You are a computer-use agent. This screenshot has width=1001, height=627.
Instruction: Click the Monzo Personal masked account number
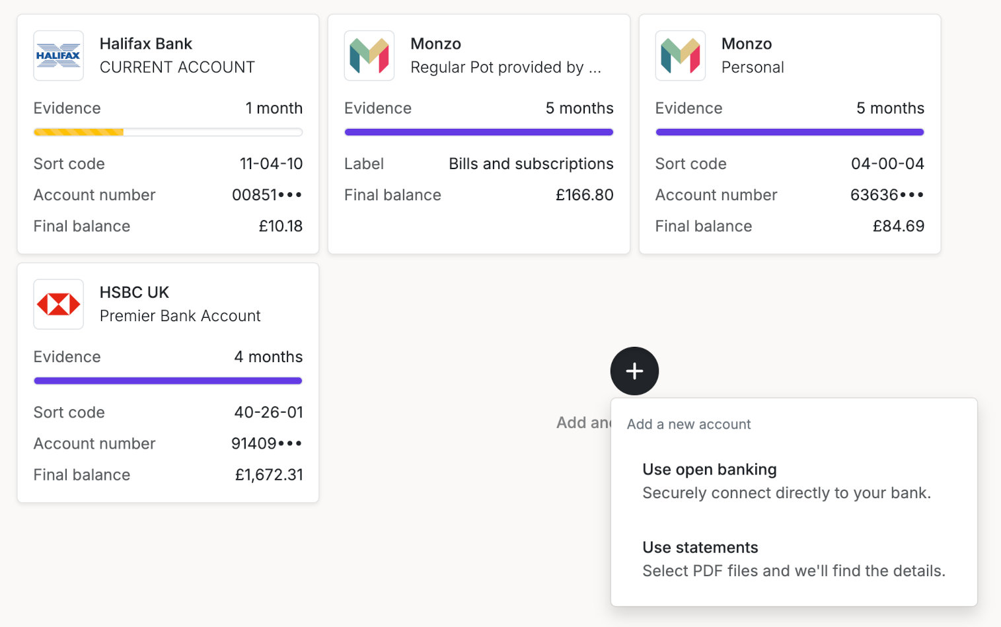coord(887,195)
